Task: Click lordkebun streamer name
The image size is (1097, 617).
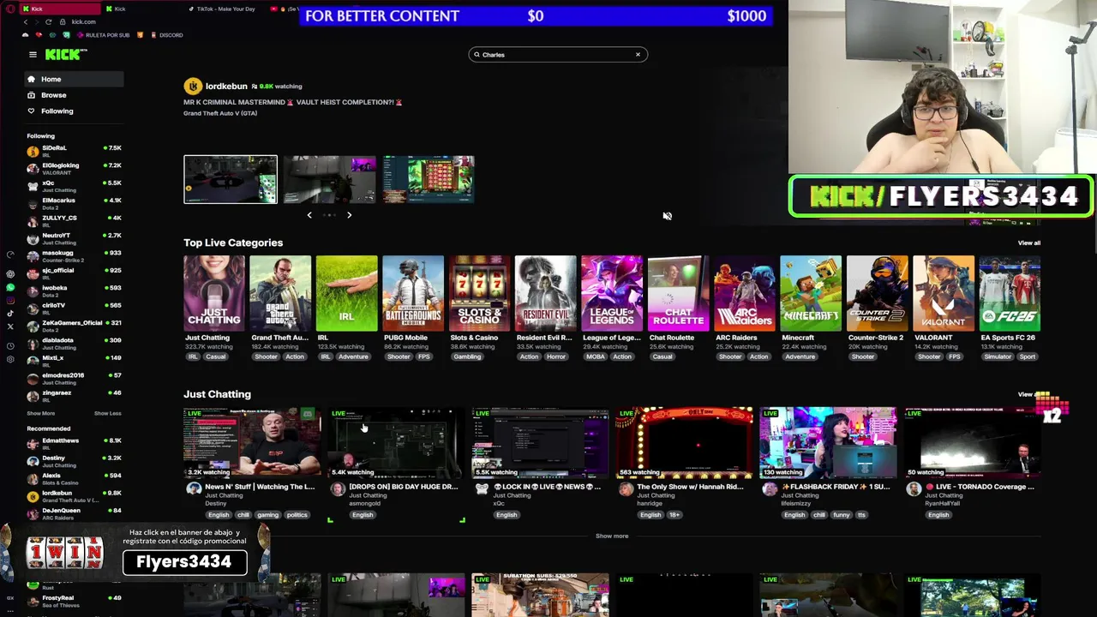Action: point(226,87)
